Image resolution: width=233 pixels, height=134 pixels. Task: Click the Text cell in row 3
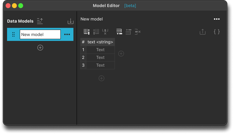[101, 65]
